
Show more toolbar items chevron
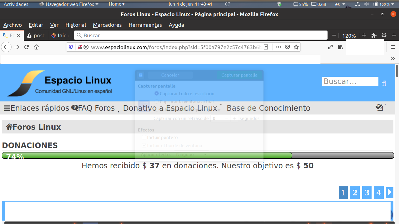pos(393,58)
